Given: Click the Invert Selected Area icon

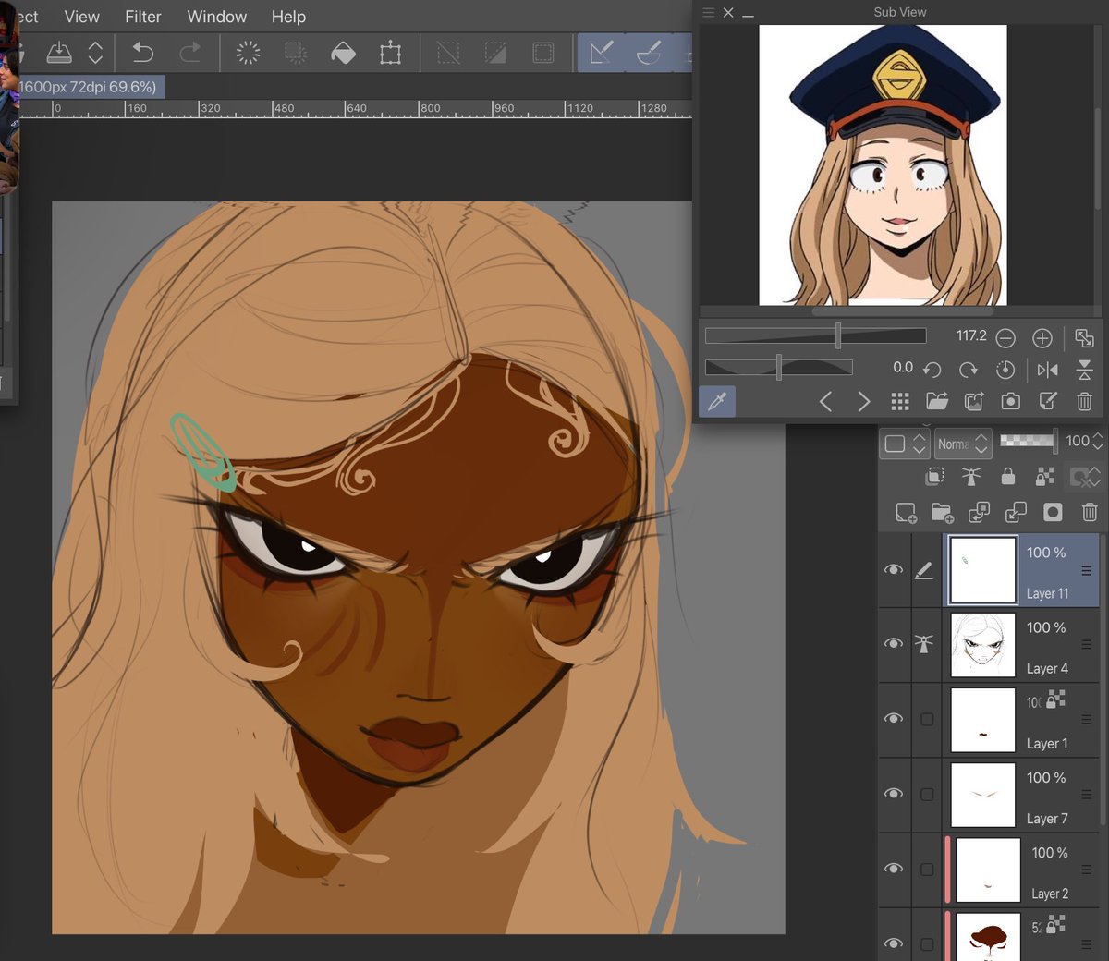Looking at the screenshot, I should click(496, 53).
